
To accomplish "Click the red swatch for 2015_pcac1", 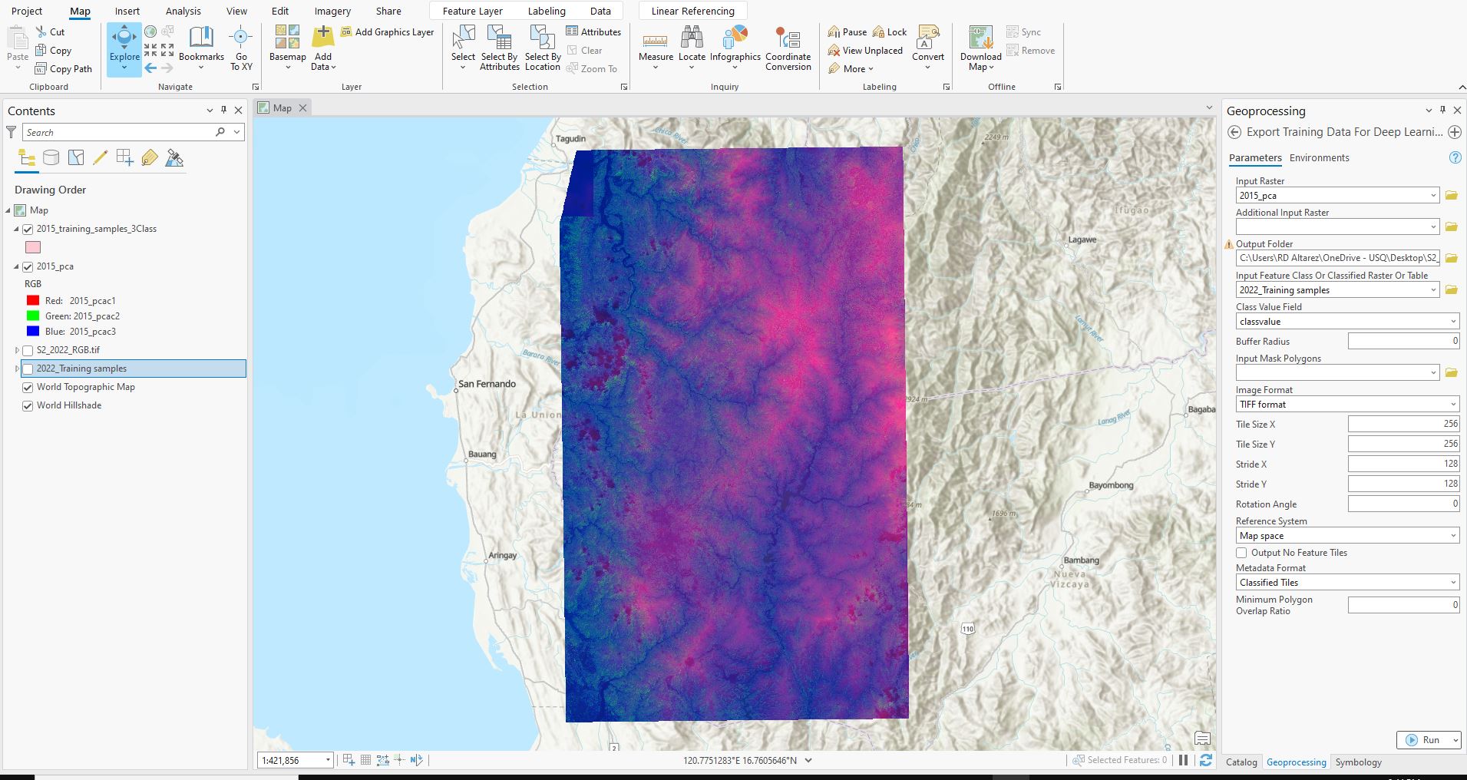I will pyautogui.click(x=34, y=300).
